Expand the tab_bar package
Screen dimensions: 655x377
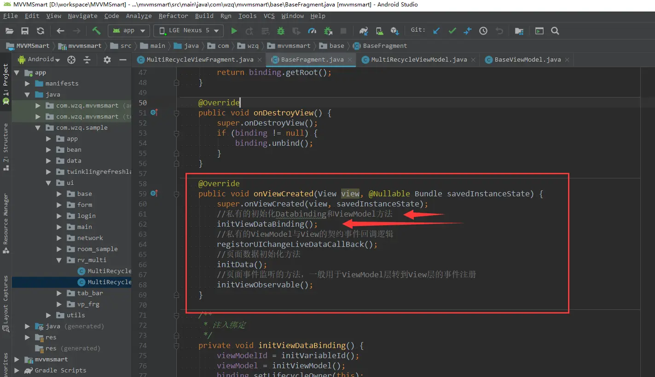coord(59,293)
